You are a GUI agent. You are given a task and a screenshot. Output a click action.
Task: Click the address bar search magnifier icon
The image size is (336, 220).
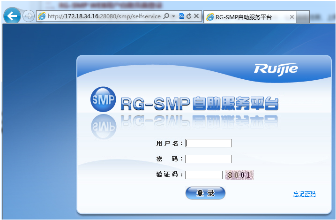click(166, 16)
